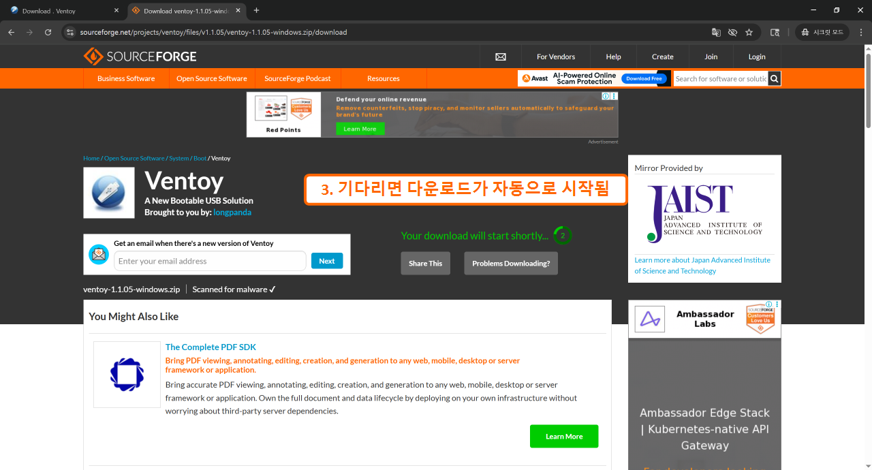The height and width of the screenshot is (470, 872).
Task: Click the envelope newsletter icon in header
Action: click(501, 57)
